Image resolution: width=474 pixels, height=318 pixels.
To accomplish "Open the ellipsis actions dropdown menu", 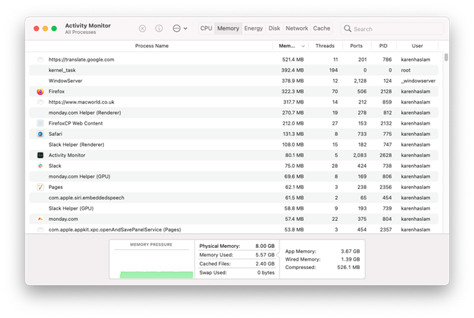I will coord(180,28).
